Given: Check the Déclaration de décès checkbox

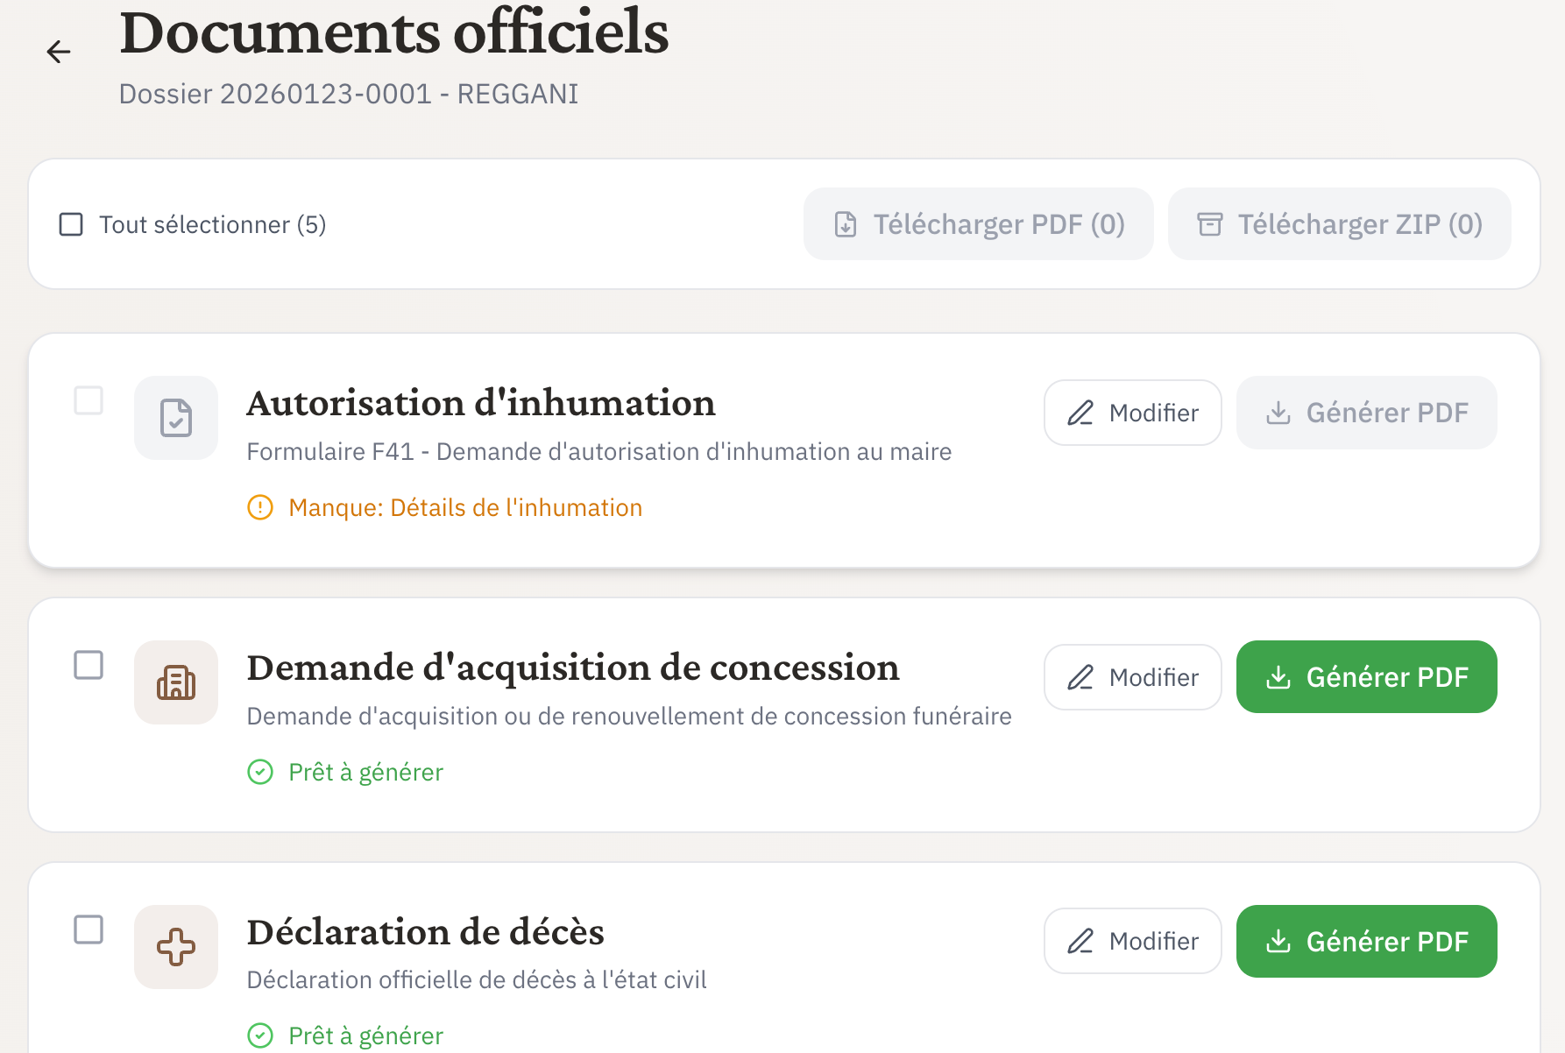Looking at the screenshot, I should [x=89, y=929].
